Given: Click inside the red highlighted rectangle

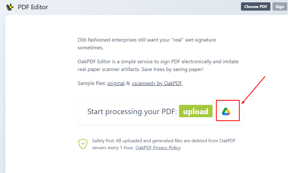Looking at the screenshot, I should (x=227, y=111).
